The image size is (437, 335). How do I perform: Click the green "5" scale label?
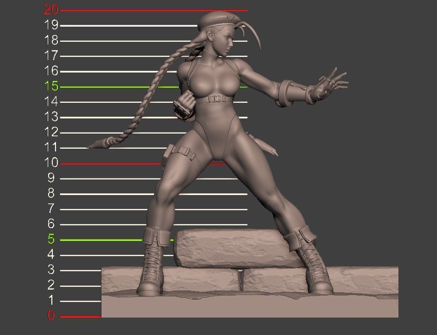[x=50, y=240]
